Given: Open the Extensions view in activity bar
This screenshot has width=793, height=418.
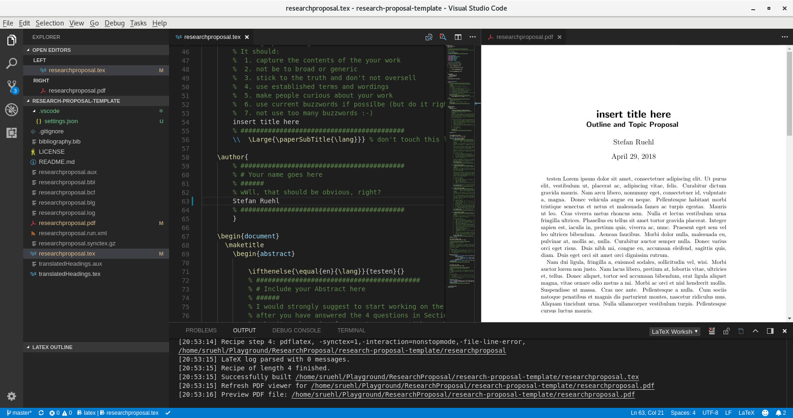Looking at the screenshot, I should pyautogui.click(x=12, y=133).
